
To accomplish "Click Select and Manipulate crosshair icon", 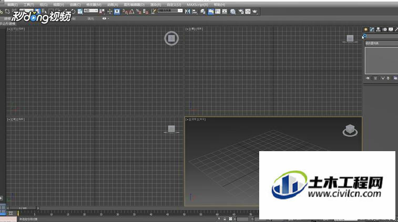I will point(110,12).
